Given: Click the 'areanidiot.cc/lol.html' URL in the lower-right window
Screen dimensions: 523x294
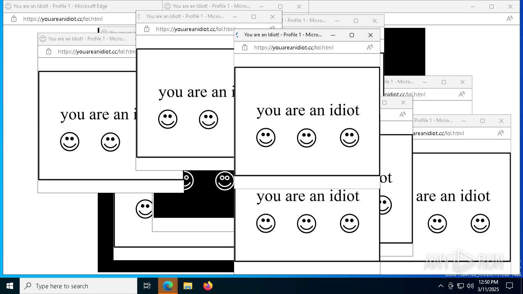Looking at the screenshot, I should click(438, 133).
